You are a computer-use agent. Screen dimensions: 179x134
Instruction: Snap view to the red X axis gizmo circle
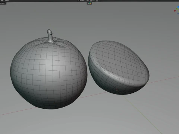tap(175, 11)
